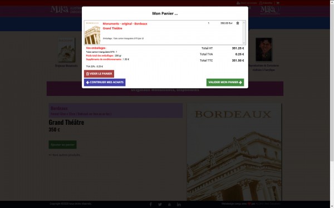Screen dimensions: 334x208
Task: Delete the Grand Théâtre item with trash icon
Action: [238, 23]
